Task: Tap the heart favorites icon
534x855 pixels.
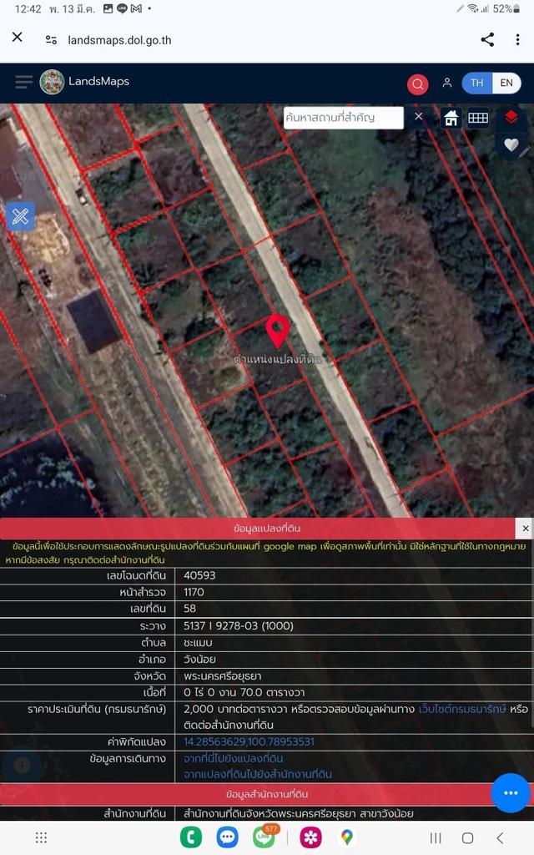Action: coord(511,145)
